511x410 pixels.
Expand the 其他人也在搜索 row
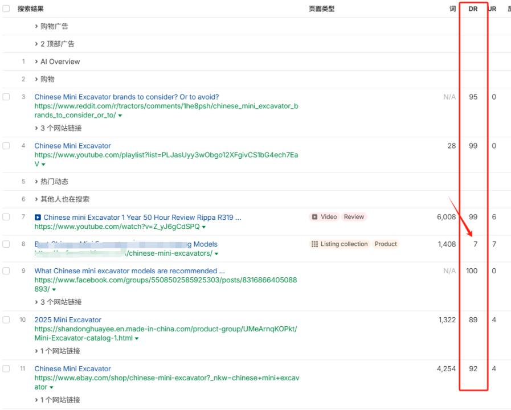click(62, 199)
